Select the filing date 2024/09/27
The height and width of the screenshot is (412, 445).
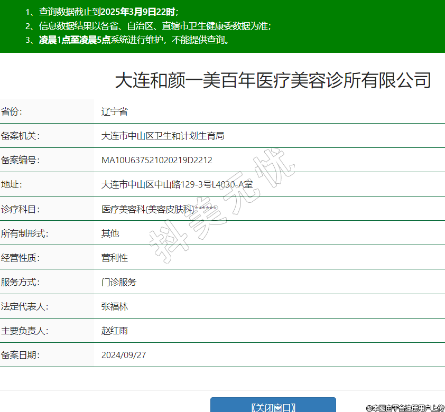(x=124, y=355)
